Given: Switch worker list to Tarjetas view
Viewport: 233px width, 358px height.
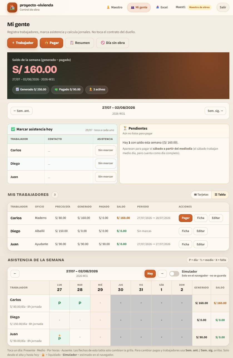Looking at the screenshot, I should click(201, 195).
